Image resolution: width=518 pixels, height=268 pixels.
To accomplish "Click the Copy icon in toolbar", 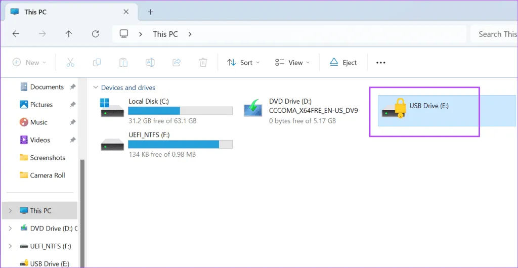I will point(97,63).
